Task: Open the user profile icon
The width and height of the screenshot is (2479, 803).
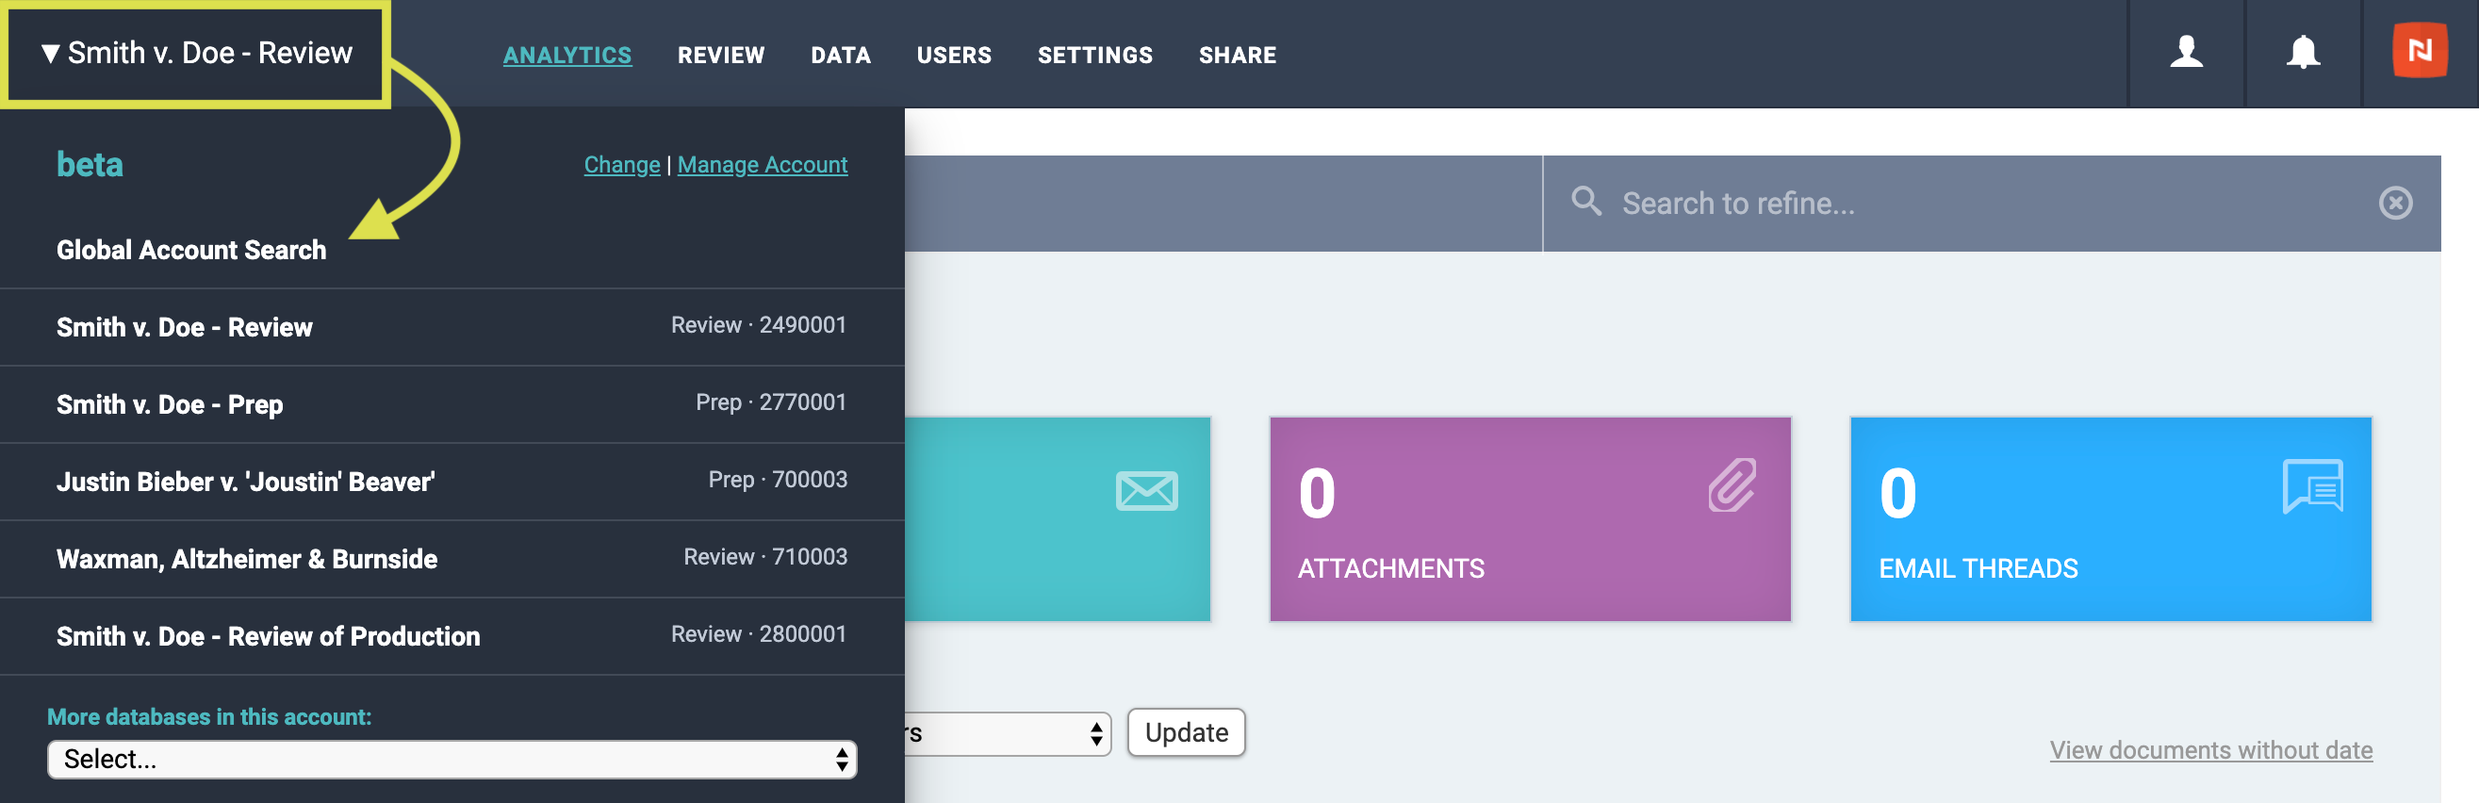Action: coord(2186,52)
